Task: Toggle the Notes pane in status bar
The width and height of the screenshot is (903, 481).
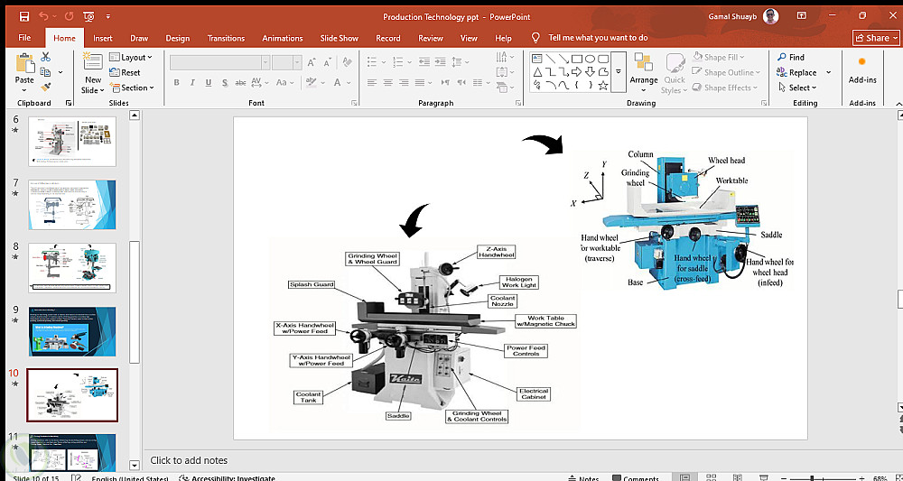Action: coord(582,478)
